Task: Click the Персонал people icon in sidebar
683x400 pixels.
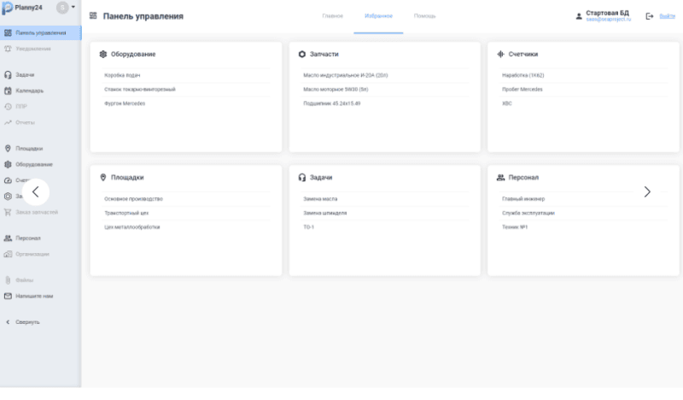Action: pyautogui.click(x=8, y=238)
